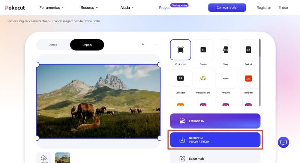Switch to the Depois view

pos(87,45)
